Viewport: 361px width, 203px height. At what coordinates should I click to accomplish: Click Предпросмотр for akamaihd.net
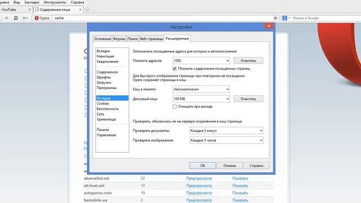(199, 178)
